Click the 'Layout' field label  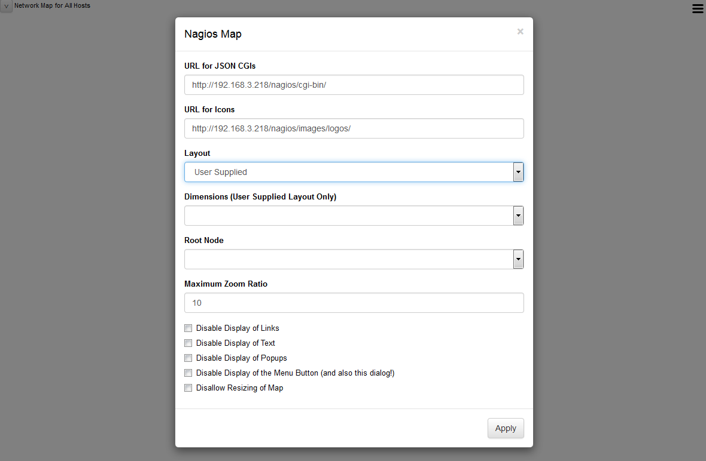[197, 153]
